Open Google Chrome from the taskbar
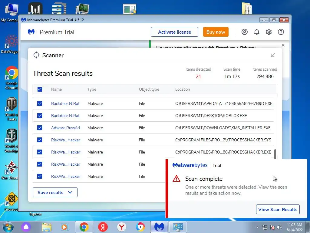Screen dimensions: 310x233 [84, 227]
